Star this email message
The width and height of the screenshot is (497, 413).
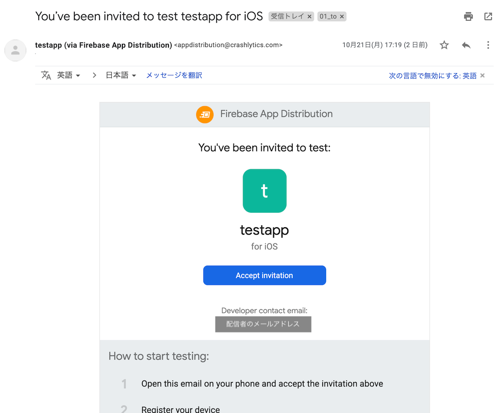pyautogui.click(x=444, y=45)
